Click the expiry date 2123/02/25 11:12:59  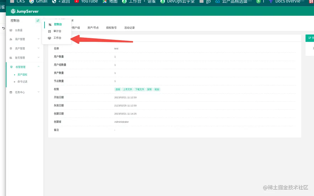click(x=125, y=106)
